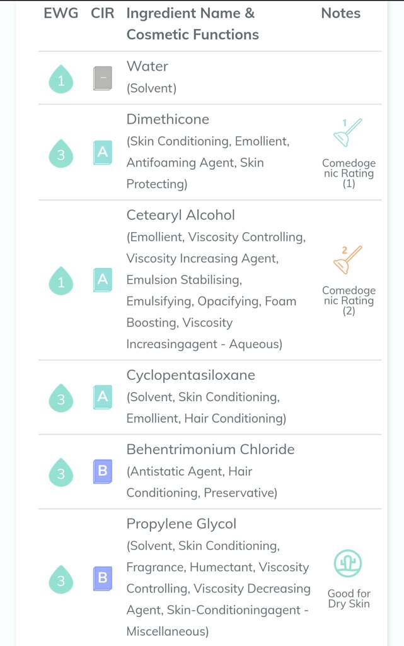The height and width of the screenshot is (646, 404).
Task: Tap the EWG 3 droplet beside Dimethicone
Action: coord(61,154)
